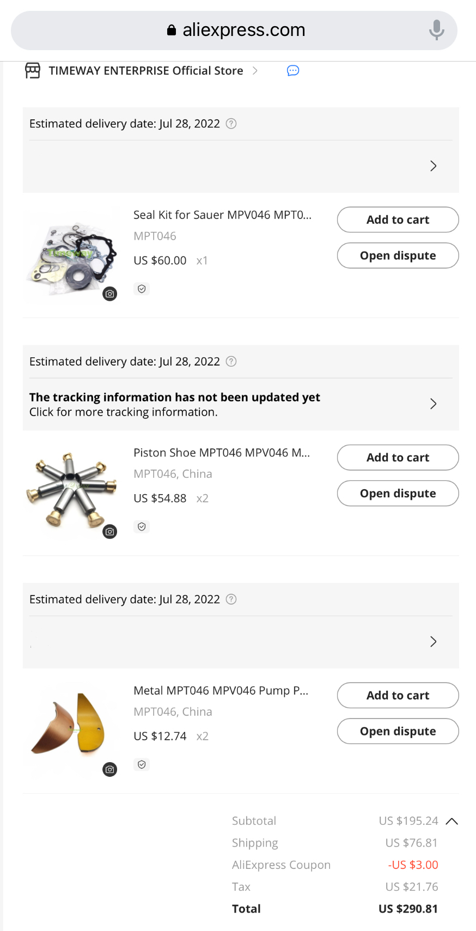Screen dimensions: 476x931
Task: Open dispute for Seal Kit item
Action: 398,255
